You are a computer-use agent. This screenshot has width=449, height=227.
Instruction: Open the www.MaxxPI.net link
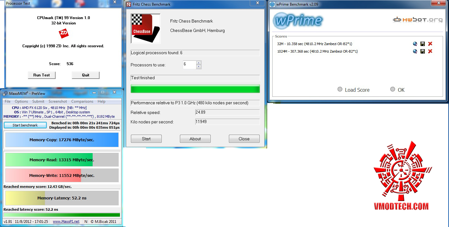(x=66, y=221)
